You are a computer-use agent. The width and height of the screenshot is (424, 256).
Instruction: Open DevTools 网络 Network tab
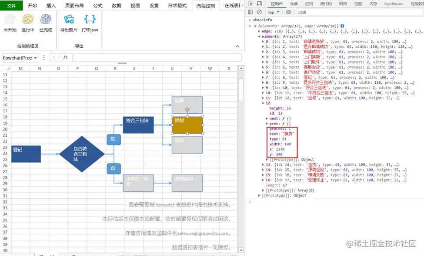coord(343,4)
